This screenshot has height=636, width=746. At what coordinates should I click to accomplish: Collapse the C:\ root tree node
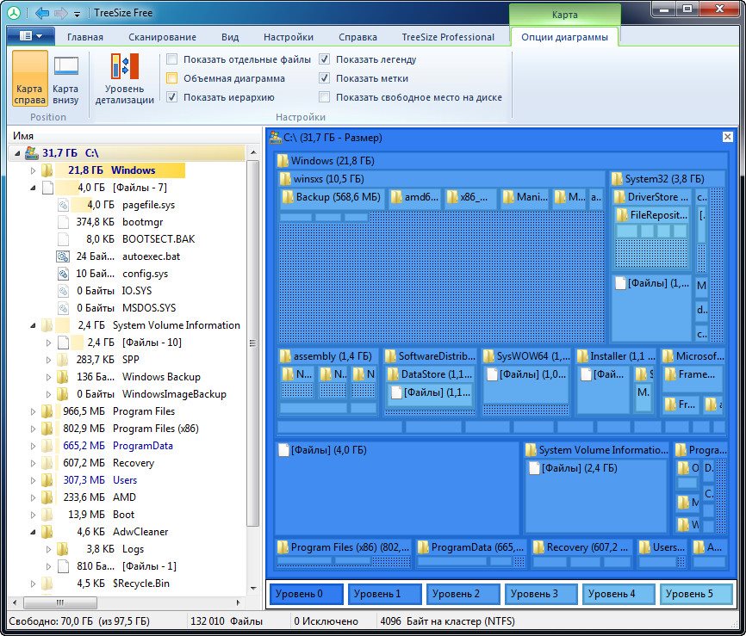coord(17,153)
